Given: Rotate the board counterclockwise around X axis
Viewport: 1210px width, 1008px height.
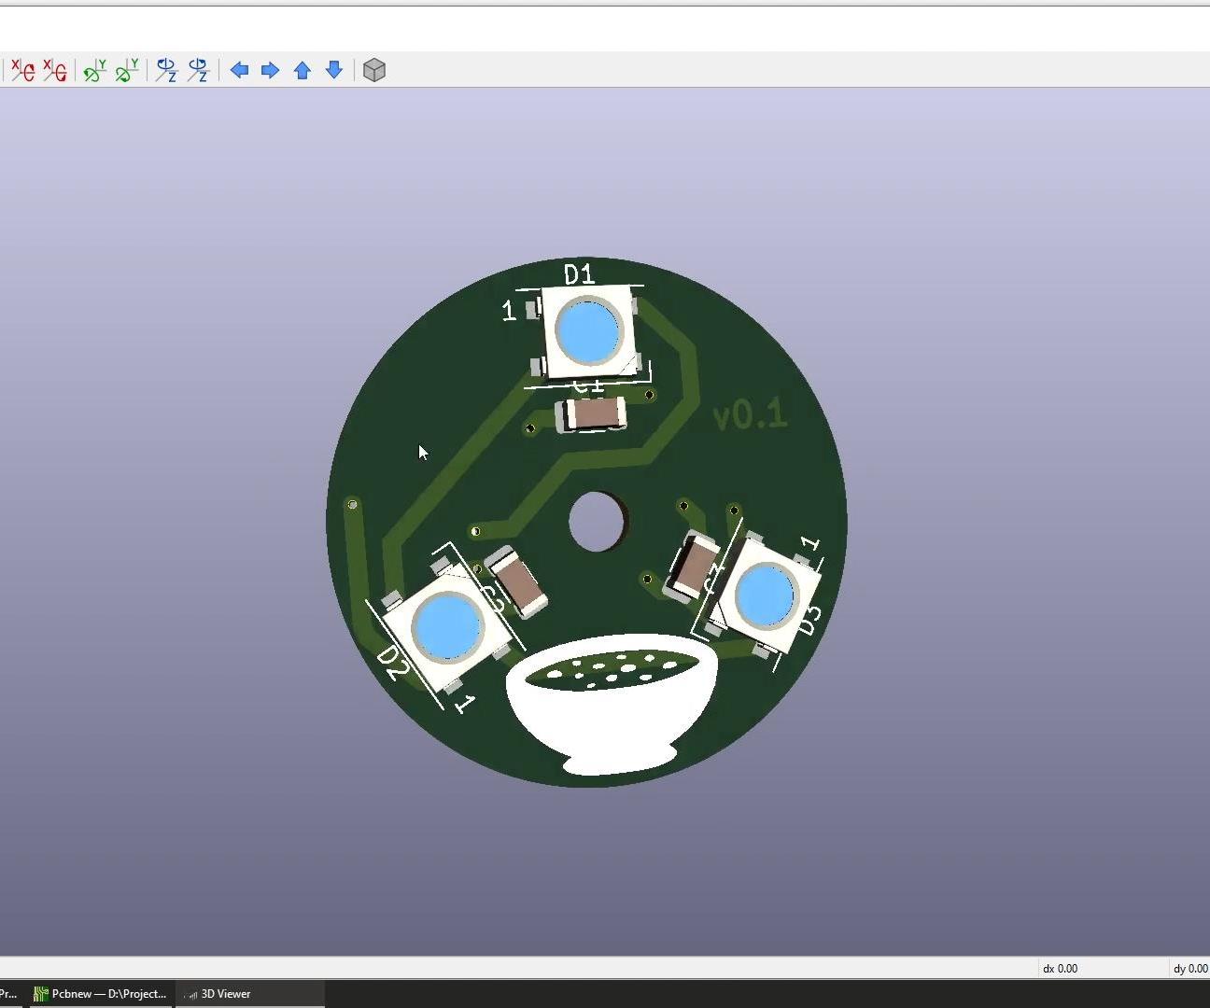Looking at the screenshot, I should click(54, 69).
